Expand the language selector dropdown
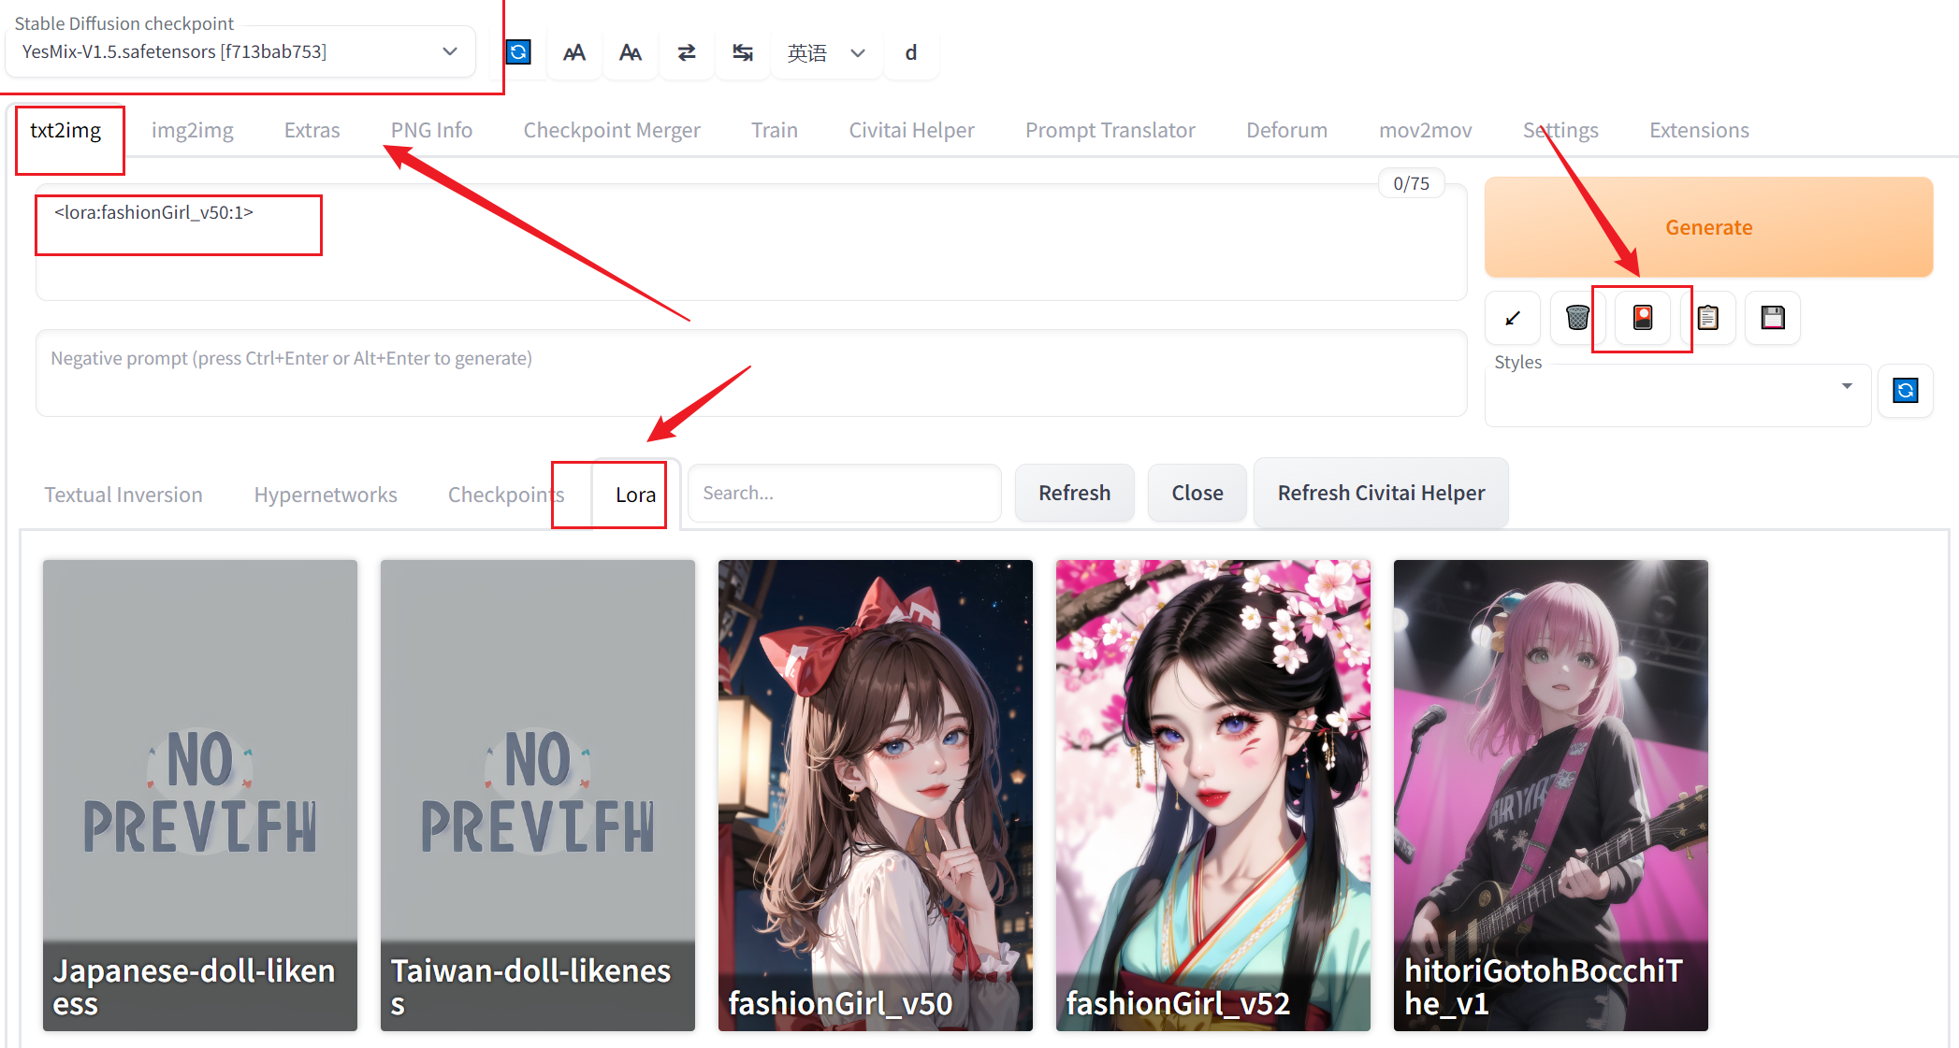The height and width of the screenshot is (1048, 1959). (x=854, y=50)
